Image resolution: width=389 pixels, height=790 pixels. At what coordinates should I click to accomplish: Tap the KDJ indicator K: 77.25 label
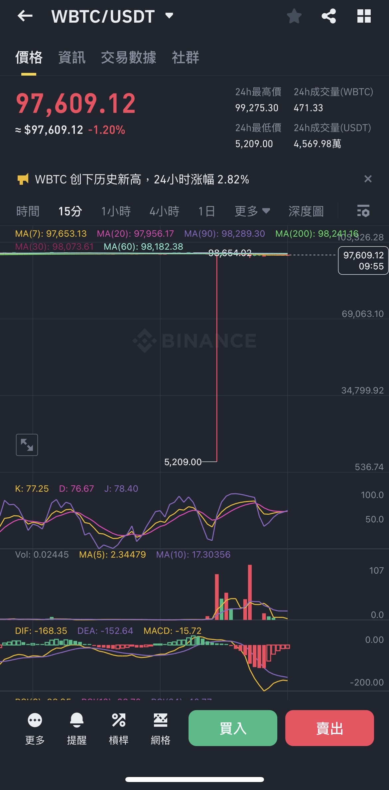click(x=32, y=489)
